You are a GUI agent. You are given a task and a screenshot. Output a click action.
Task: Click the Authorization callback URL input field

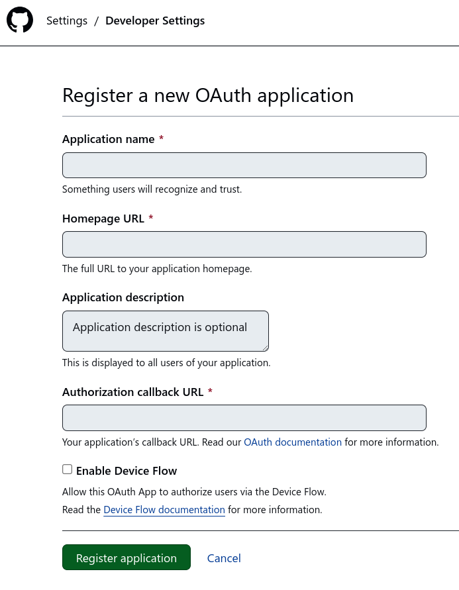point(244,417)
